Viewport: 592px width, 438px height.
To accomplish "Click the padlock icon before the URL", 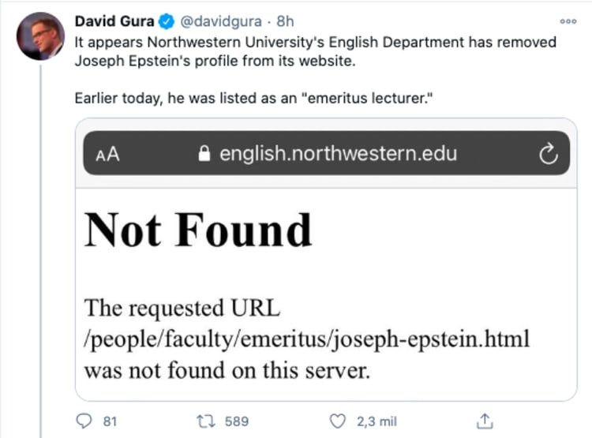I will point(205,154).
